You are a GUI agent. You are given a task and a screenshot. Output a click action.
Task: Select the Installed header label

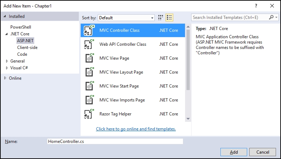(17, 16)
